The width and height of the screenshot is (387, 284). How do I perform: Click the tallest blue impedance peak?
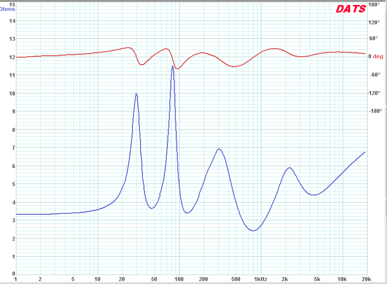pyautogui.click(x=172, y=66)
